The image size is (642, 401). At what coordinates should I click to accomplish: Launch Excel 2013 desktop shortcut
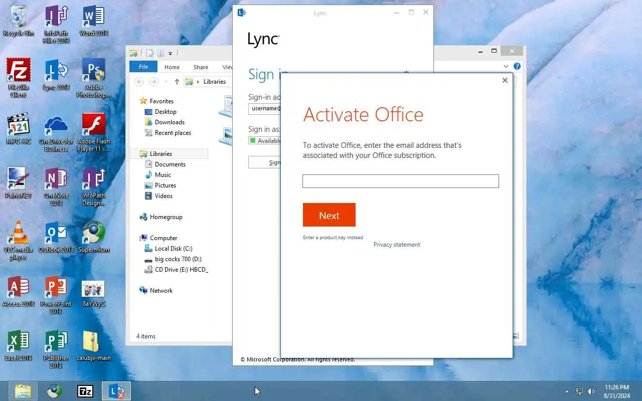click(19, 345)
